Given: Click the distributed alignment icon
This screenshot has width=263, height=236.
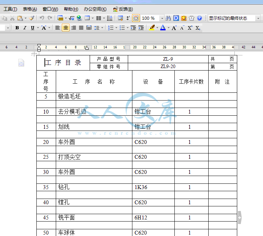Looking at the screenshot, I should point(89,28).
